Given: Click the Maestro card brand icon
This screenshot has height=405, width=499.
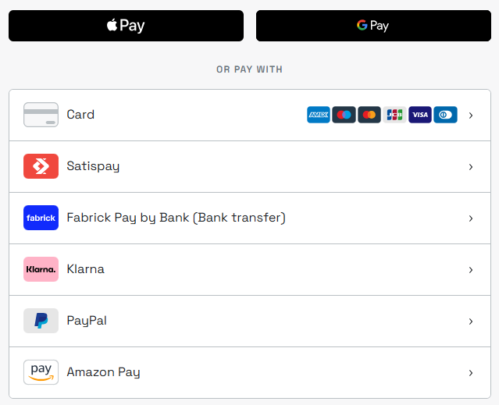Looking at the screenshot, I should click(x=344, y=115).
